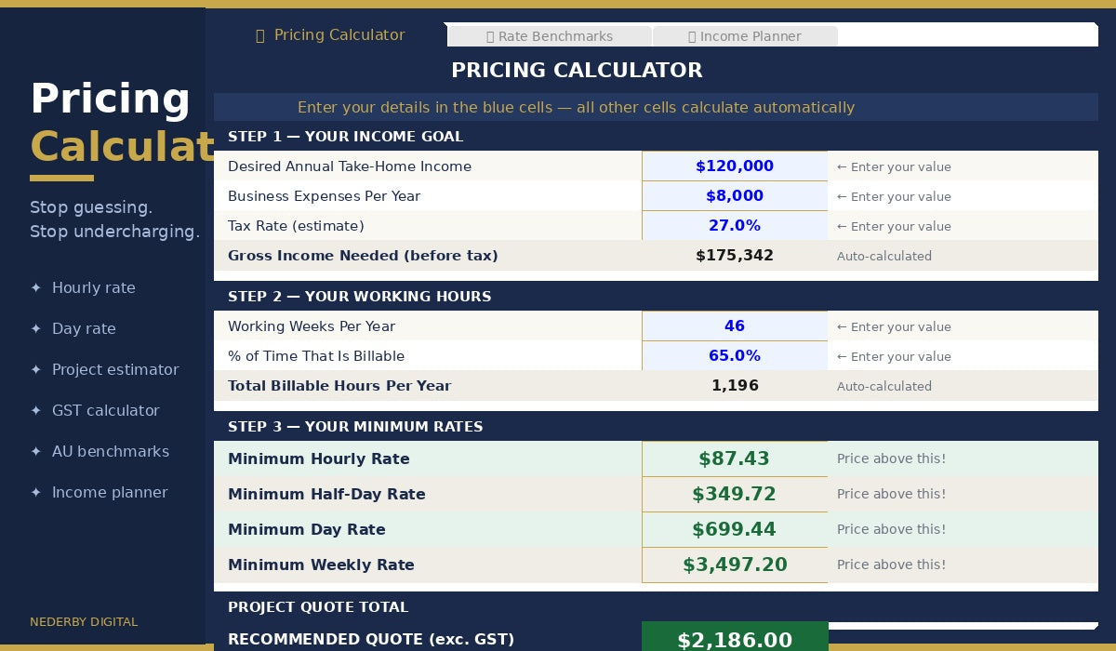Image resolution: width=1116 pixels, height=651 pixels.
Task: Select the working weeks cell showing 46
Action: click(x=735, y=326)
